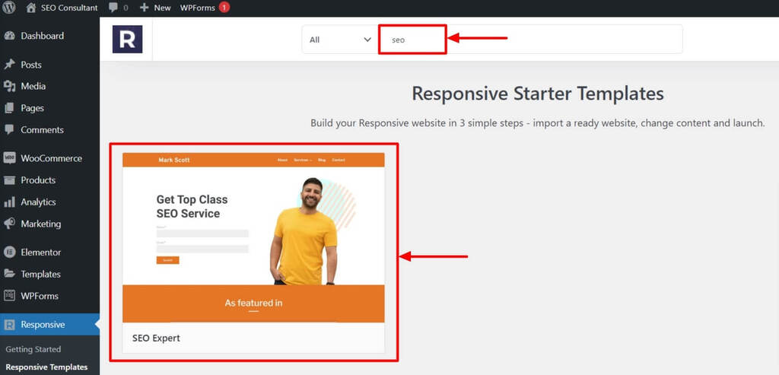Click the SEO Expert template title

pos(156,338)
